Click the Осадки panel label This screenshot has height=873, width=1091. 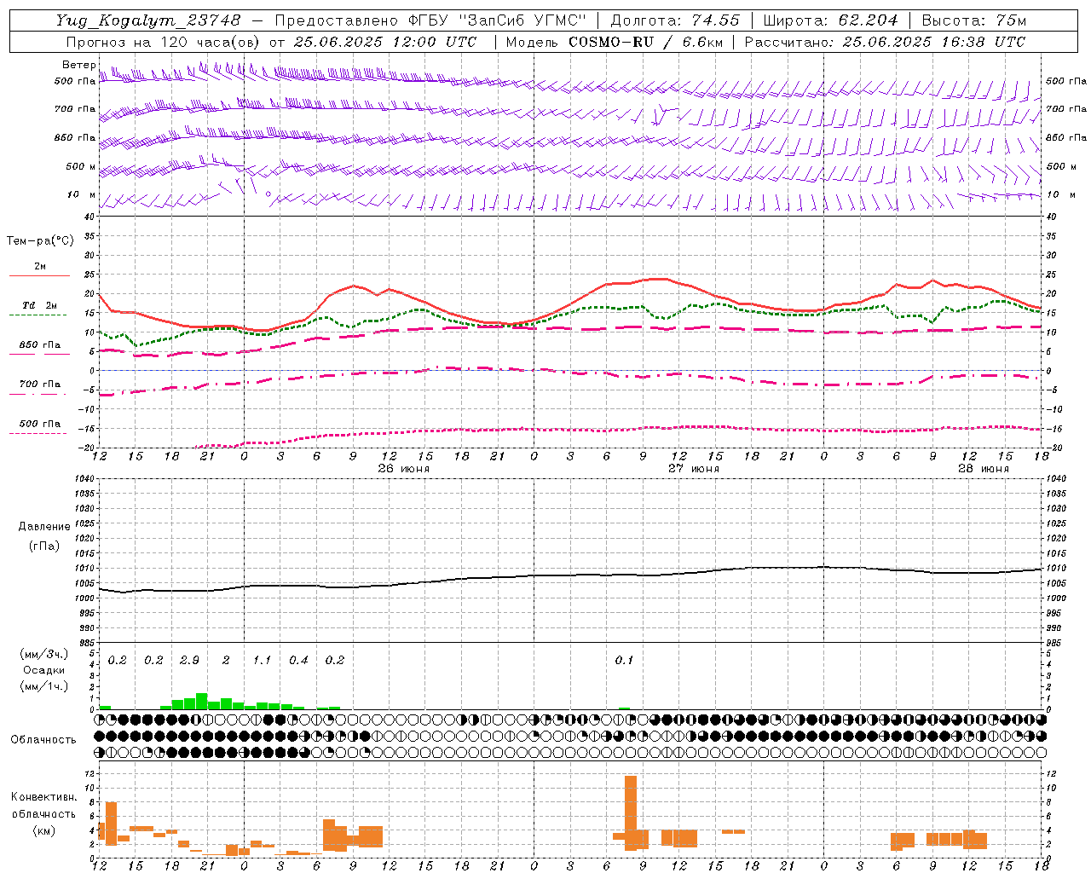pyautogui.click(x=43, y=670)
